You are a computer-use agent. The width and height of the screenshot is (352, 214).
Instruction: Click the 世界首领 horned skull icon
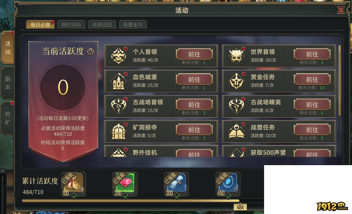pyautogui.click(x=237, y=56)
